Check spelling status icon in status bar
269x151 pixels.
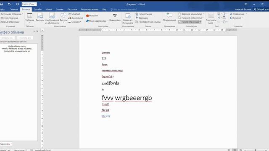pyautogui.click(x=32, y=150)
